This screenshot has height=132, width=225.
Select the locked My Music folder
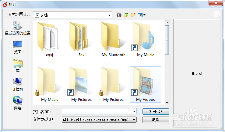pos(49,84)
